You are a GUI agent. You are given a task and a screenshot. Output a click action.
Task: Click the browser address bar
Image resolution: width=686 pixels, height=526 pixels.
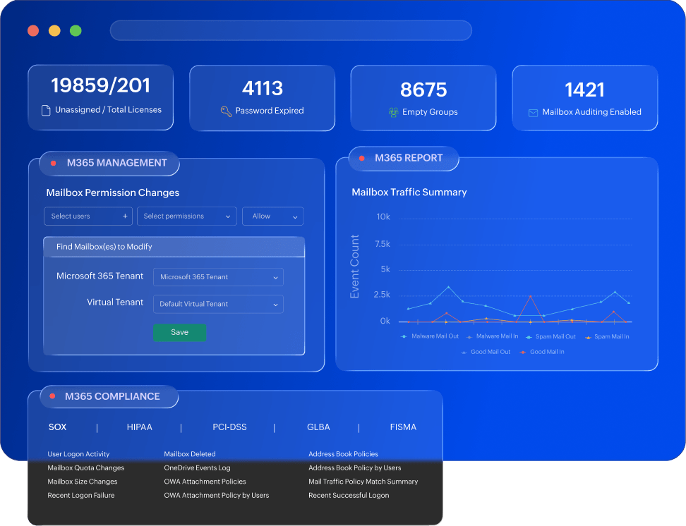click(x=291, y=30)
